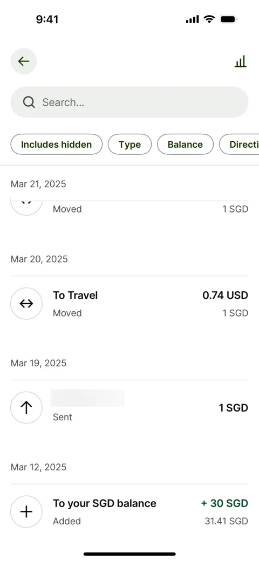259x561 pixels.
Task: Tap the 0.74 USD amount
Action: pos(226,295)
